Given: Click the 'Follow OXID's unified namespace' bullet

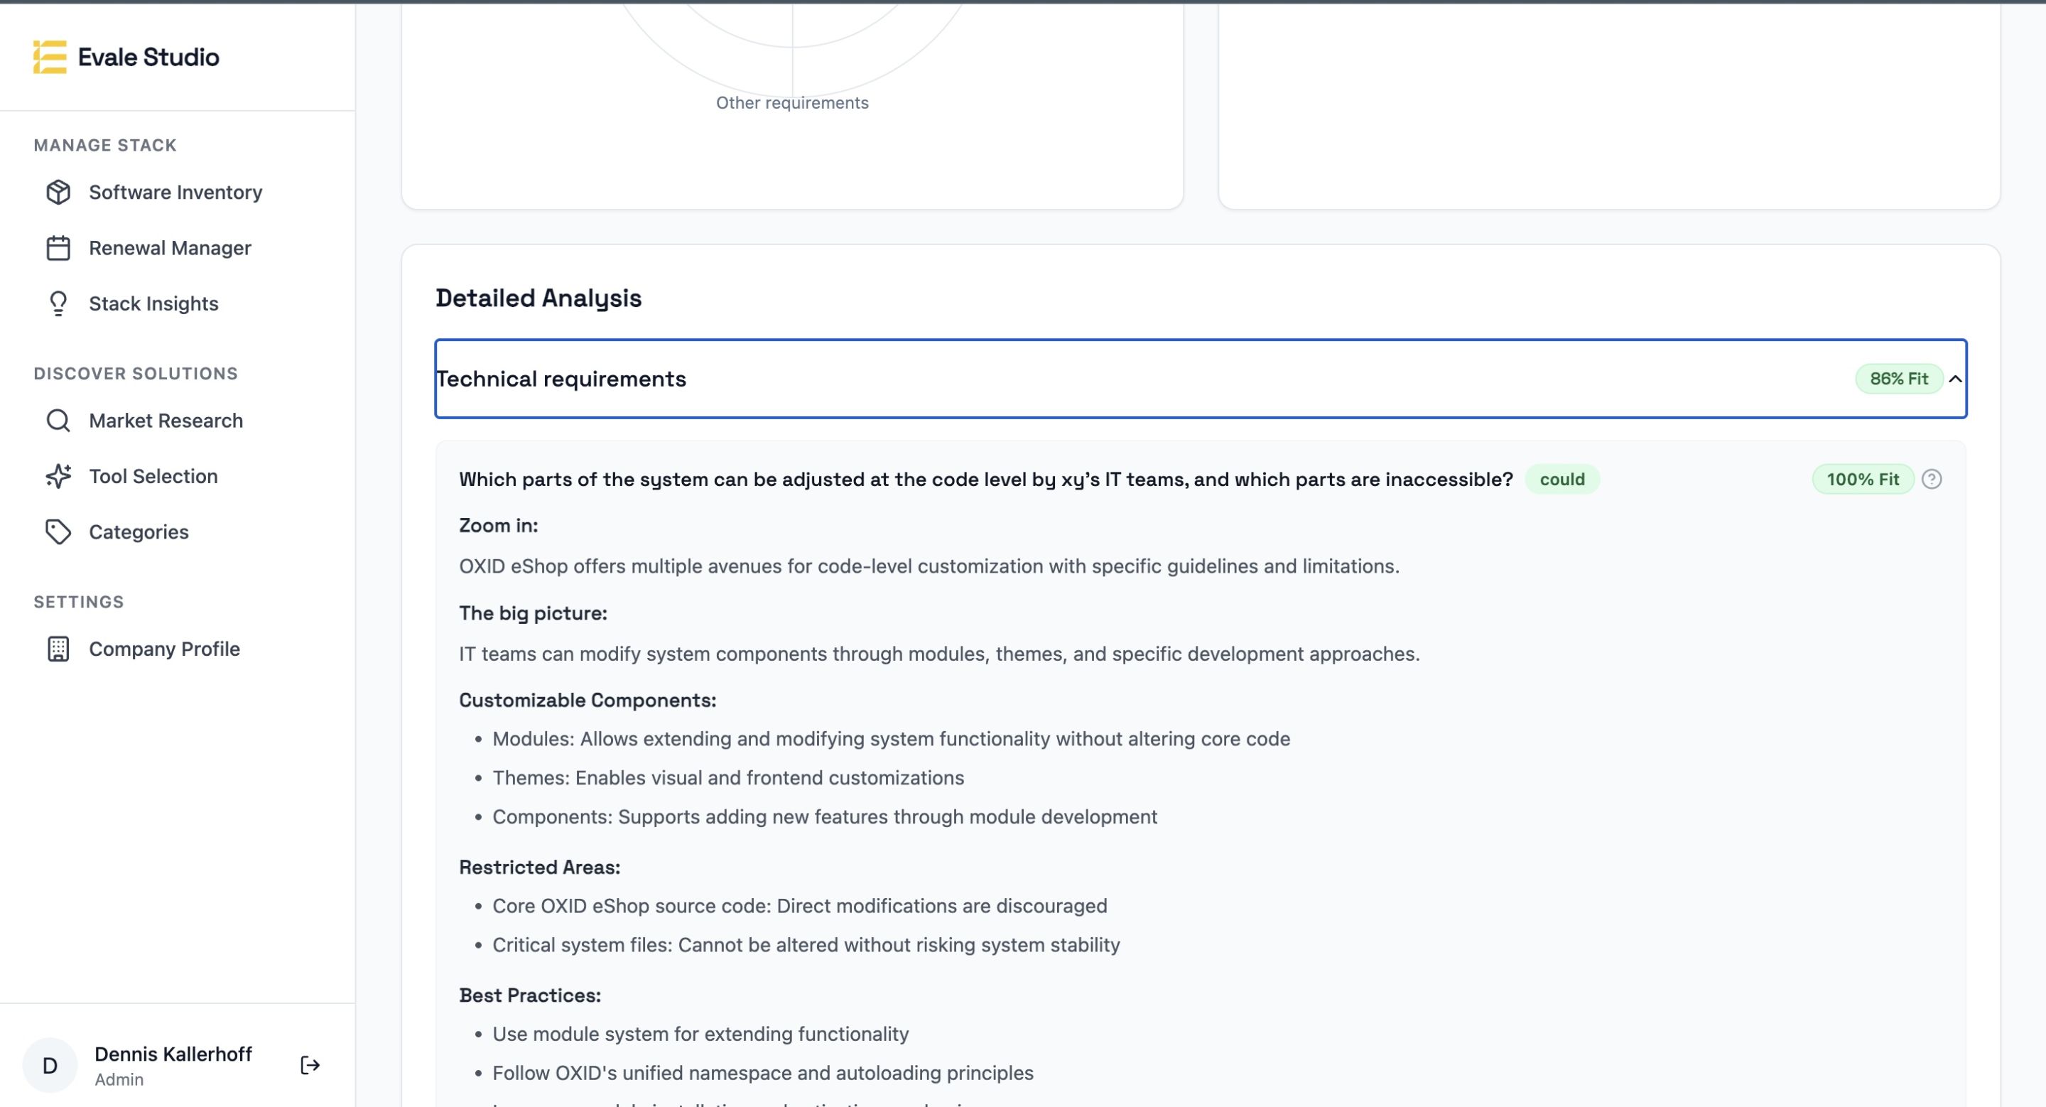Looking at the screenshot, I should coord(762,1073).
